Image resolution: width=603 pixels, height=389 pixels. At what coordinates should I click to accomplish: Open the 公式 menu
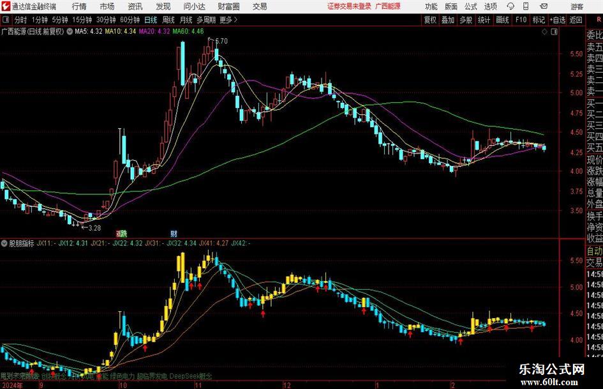coord(471,6)
